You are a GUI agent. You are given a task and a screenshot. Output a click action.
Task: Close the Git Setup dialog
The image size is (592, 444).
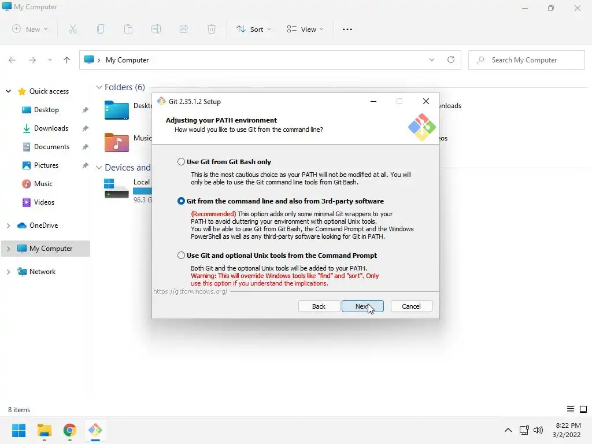point(426,101)
